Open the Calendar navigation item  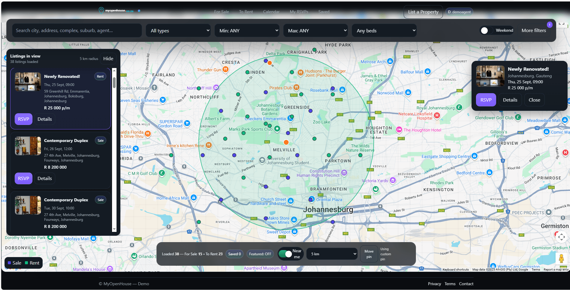271,12
